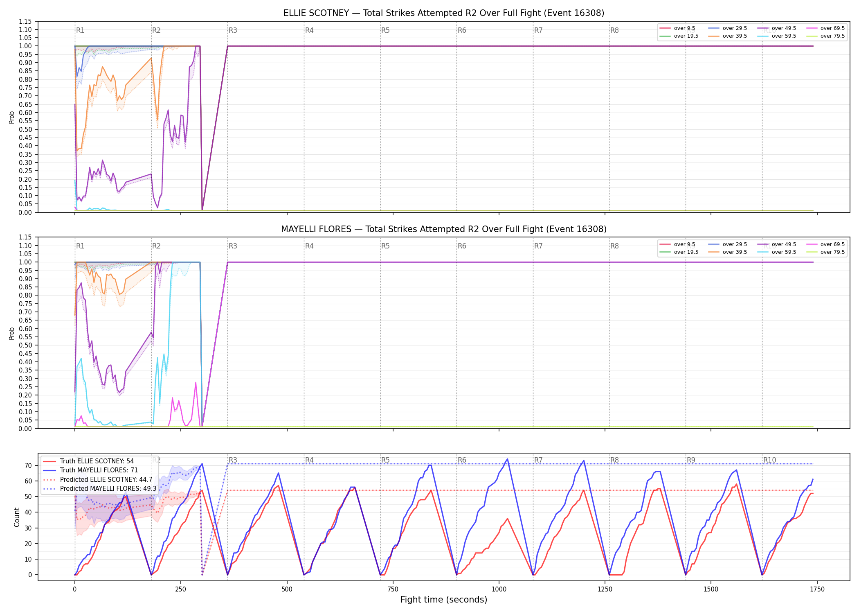Click '0.25' tick on Mayelli Flores Prob axis
The image size is (859, 614).
tap(26, 387)
